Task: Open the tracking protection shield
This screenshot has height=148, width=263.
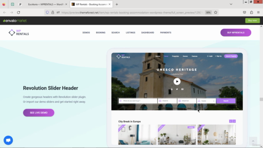Action: (x=47, y=12)
